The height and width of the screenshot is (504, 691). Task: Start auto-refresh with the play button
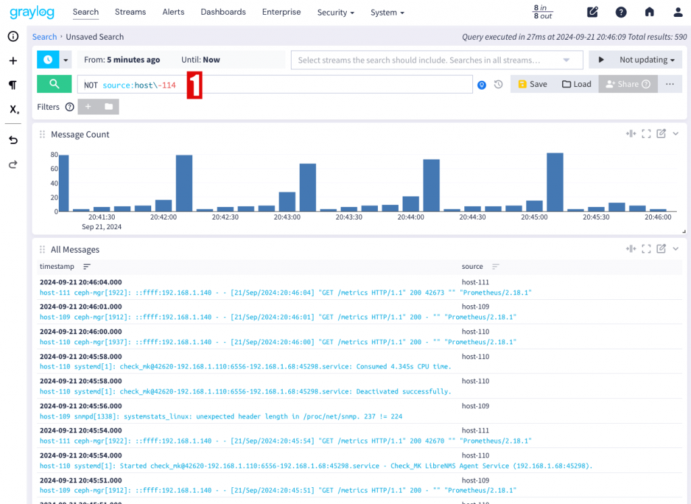(601, 59)
